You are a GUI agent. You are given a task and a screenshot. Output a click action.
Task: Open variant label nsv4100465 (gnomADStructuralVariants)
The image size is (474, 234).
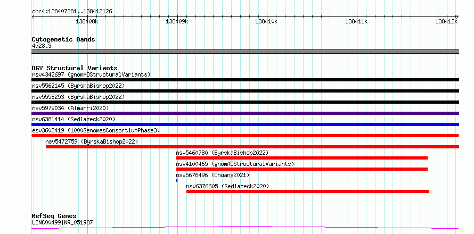point(235,164)
